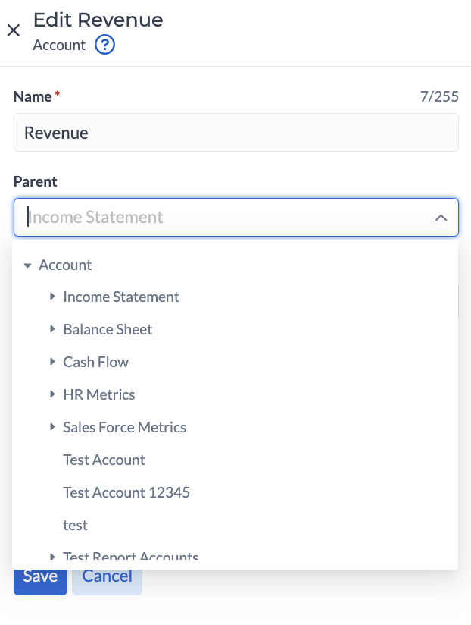The width and height of the screenshot is (471, 625).
Task: Expand the Sales Force Metrics node
Action: click(x=52, y=427)
